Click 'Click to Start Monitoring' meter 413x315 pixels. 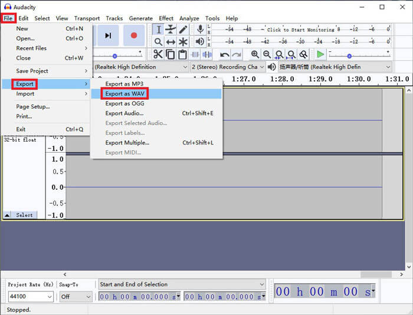300,29
